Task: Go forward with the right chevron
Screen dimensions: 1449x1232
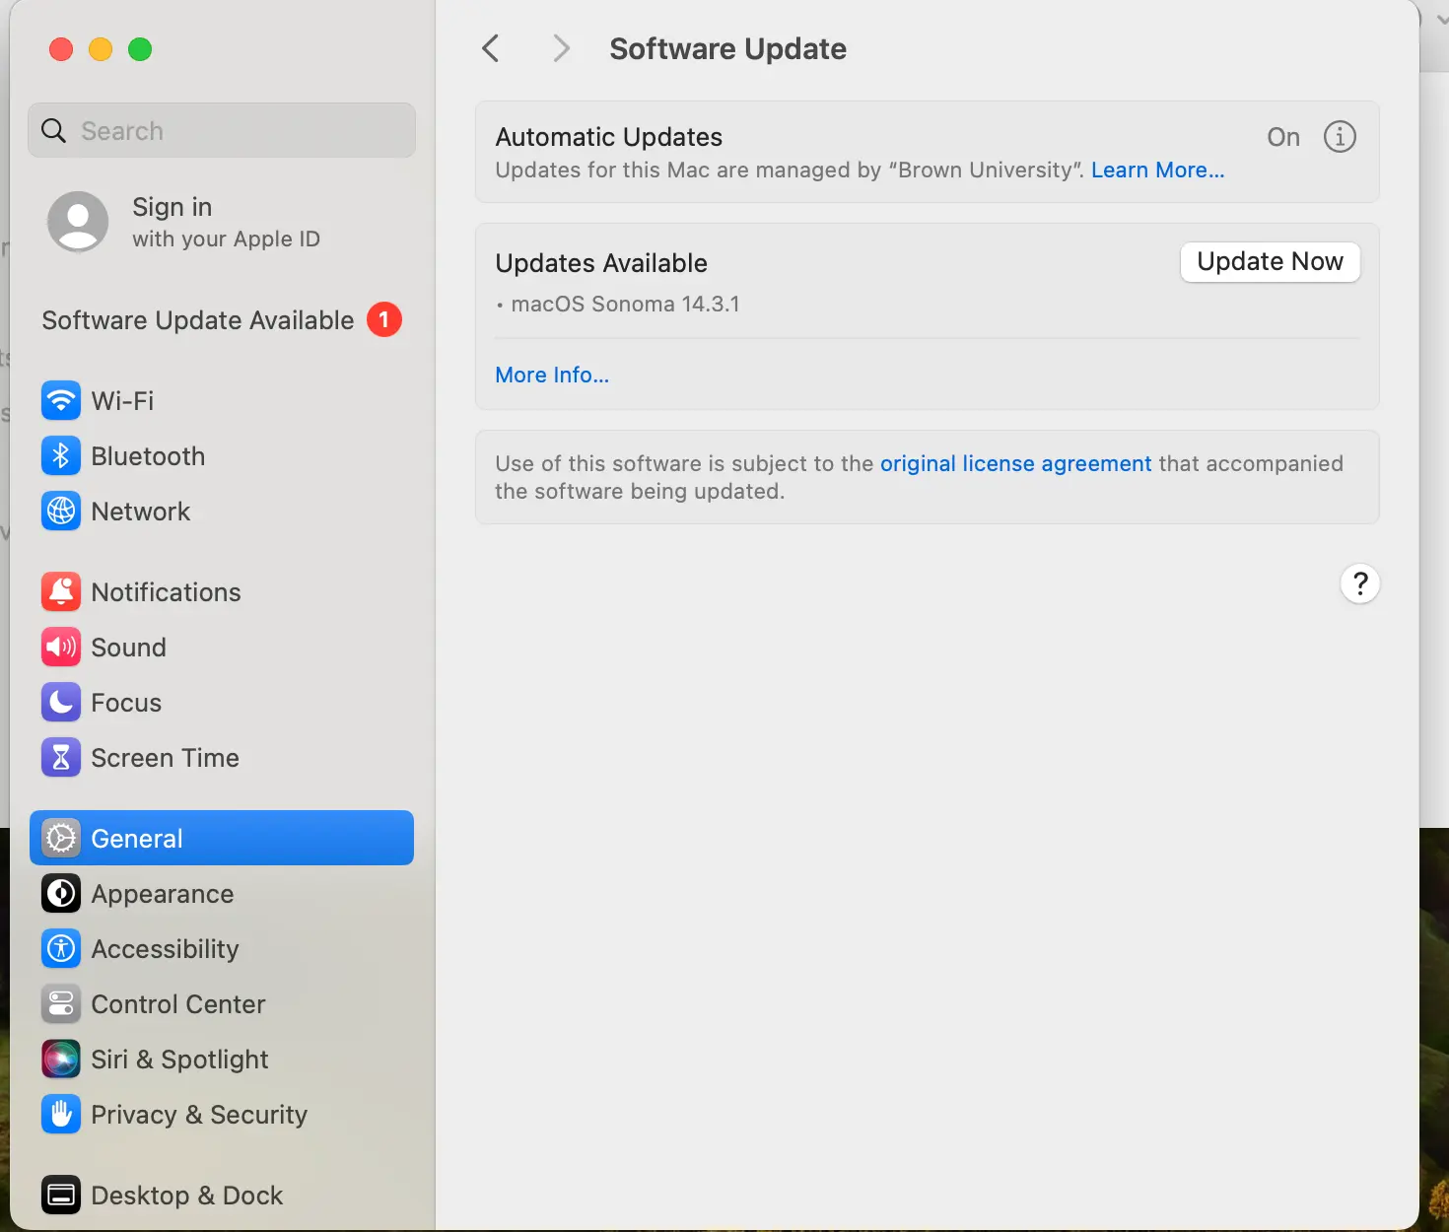Action: click(x=561, y=48)
